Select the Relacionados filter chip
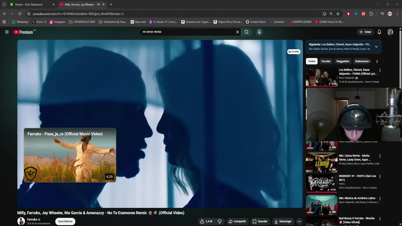Image resolution: width=402 pixels, height=226 pixels. coord(363,61)
